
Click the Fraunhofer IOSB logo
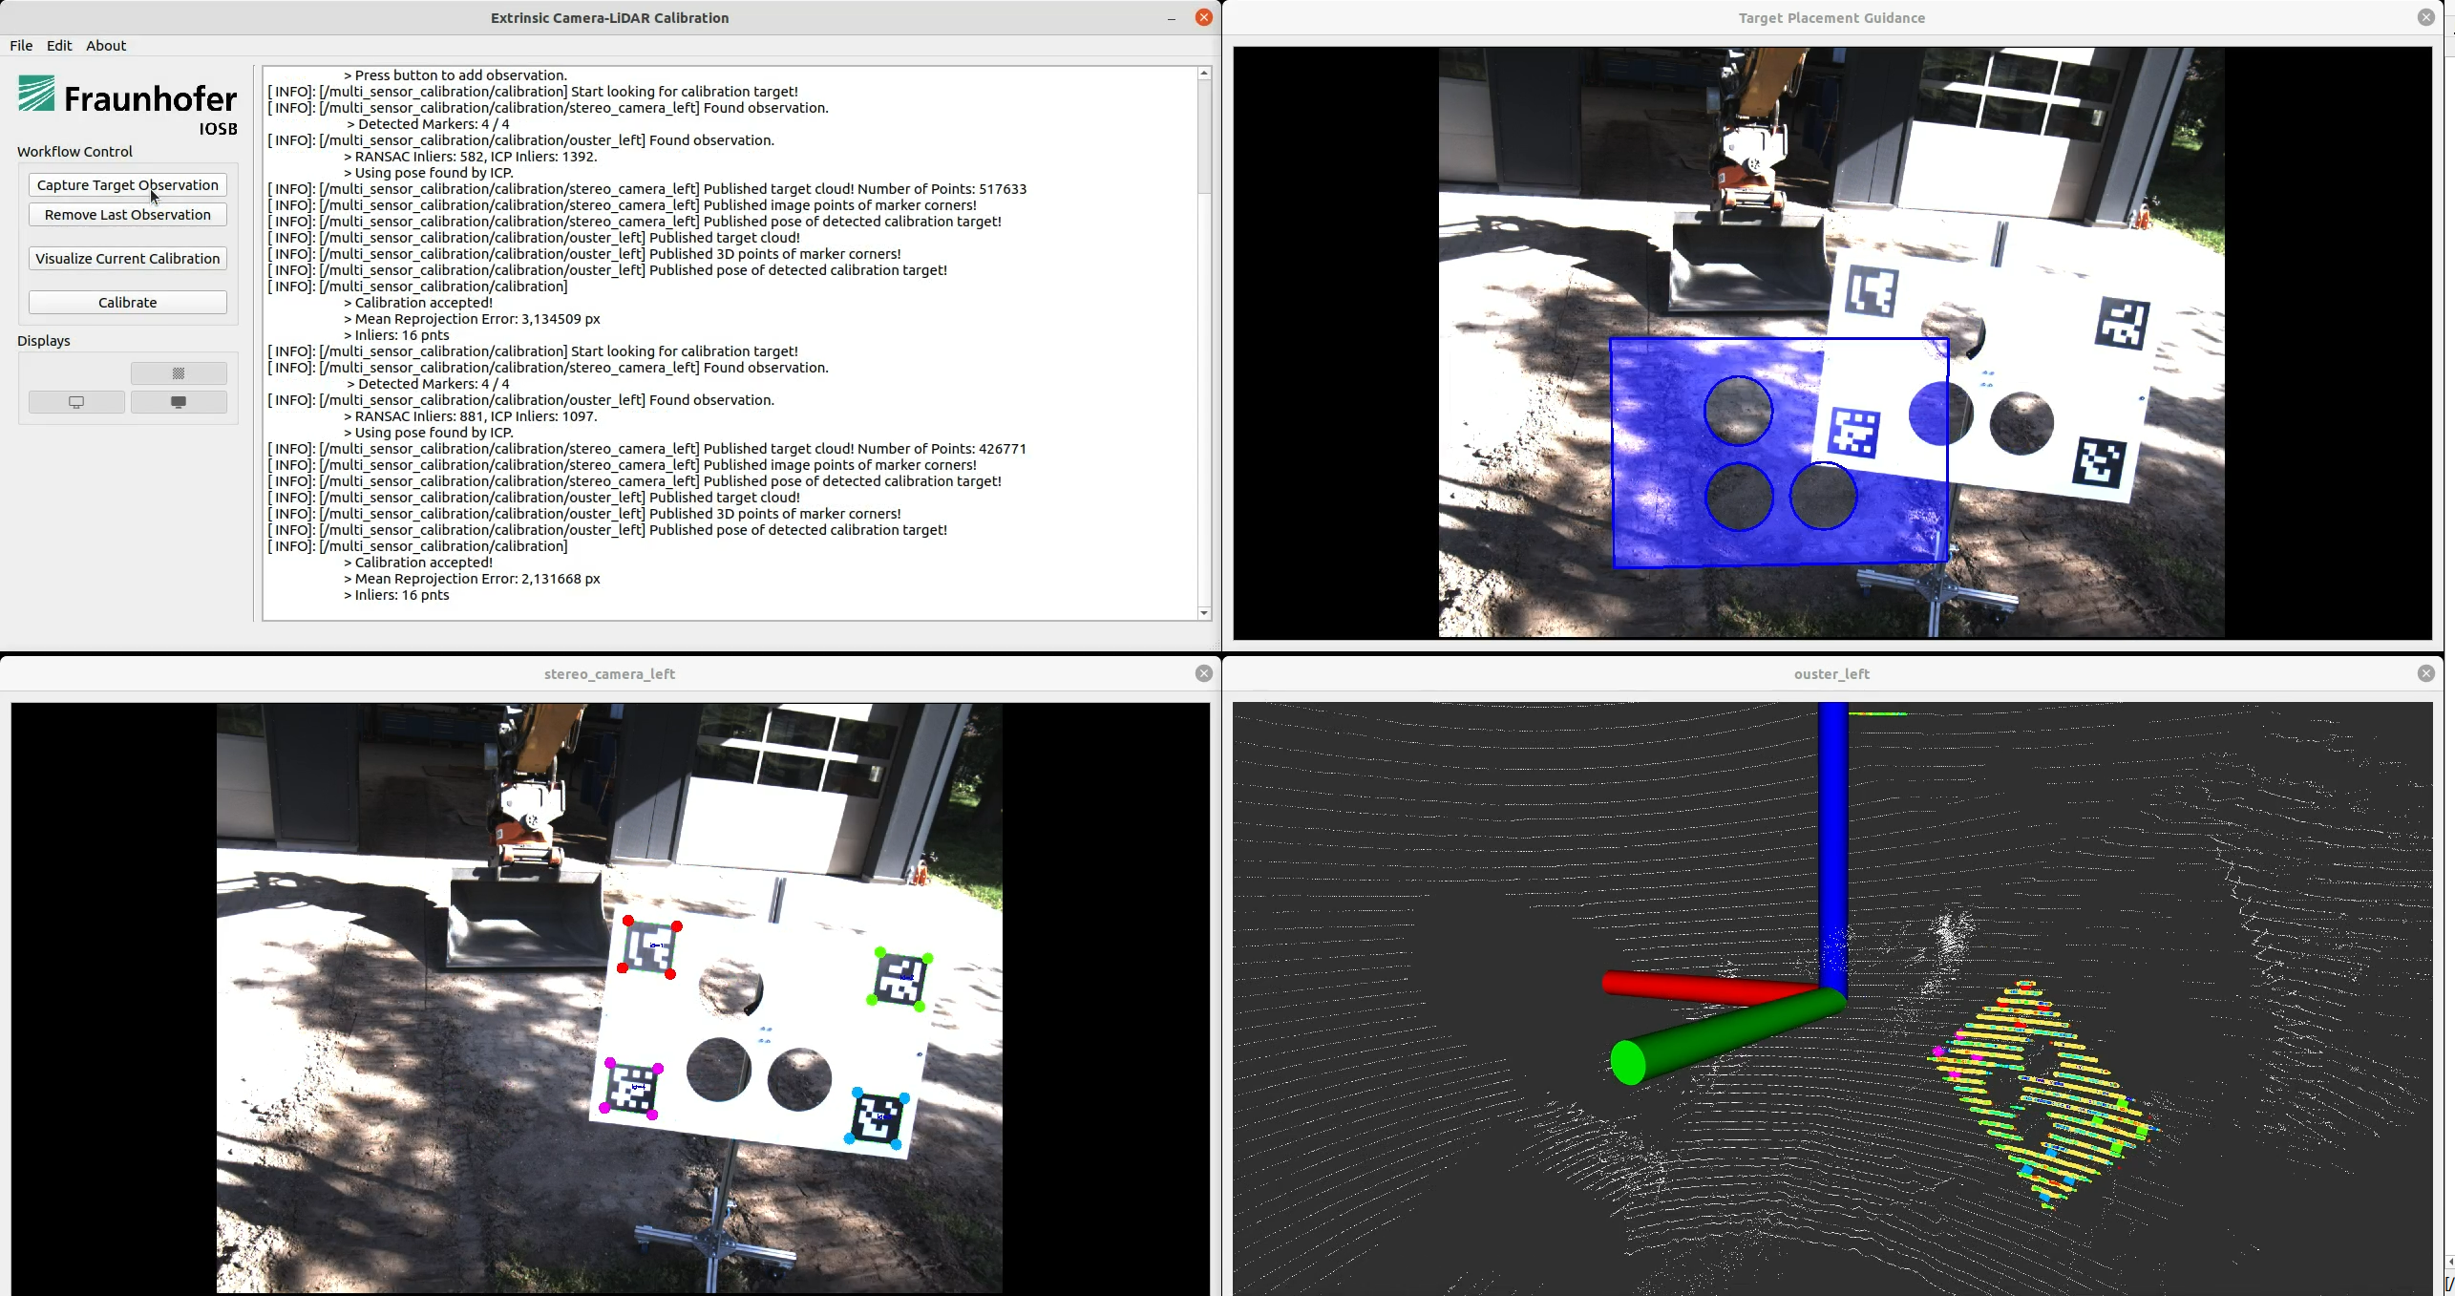point(127,105)
